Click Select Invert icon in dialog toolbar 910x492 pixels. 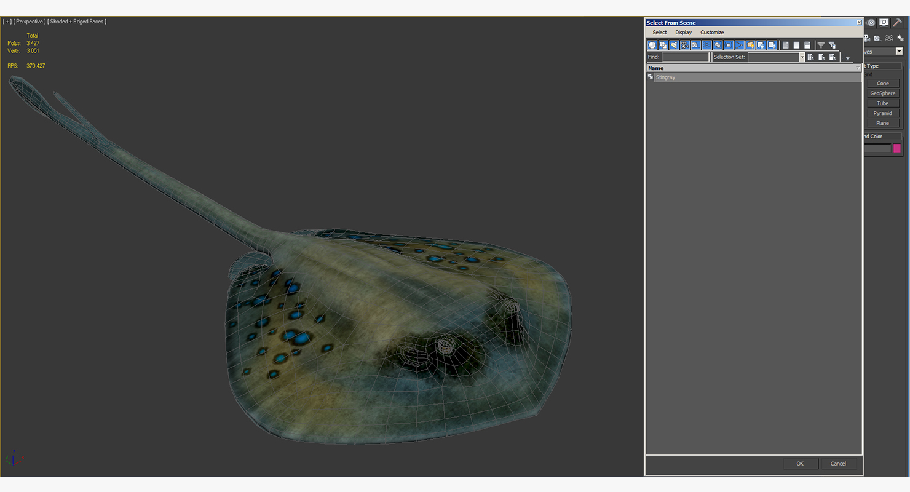pyautogui.click(x=807, y=45)
